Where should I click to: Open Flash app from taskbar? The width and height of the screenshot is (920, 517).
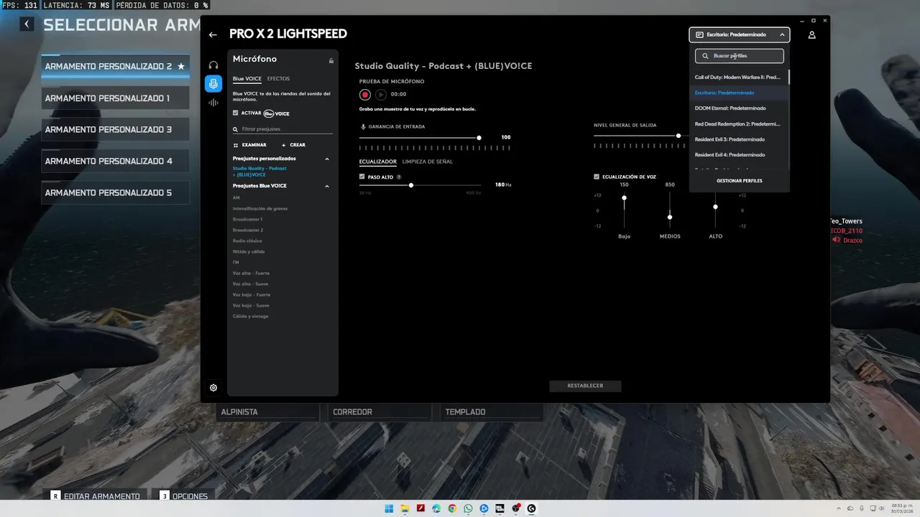click(x=420, y=508)
